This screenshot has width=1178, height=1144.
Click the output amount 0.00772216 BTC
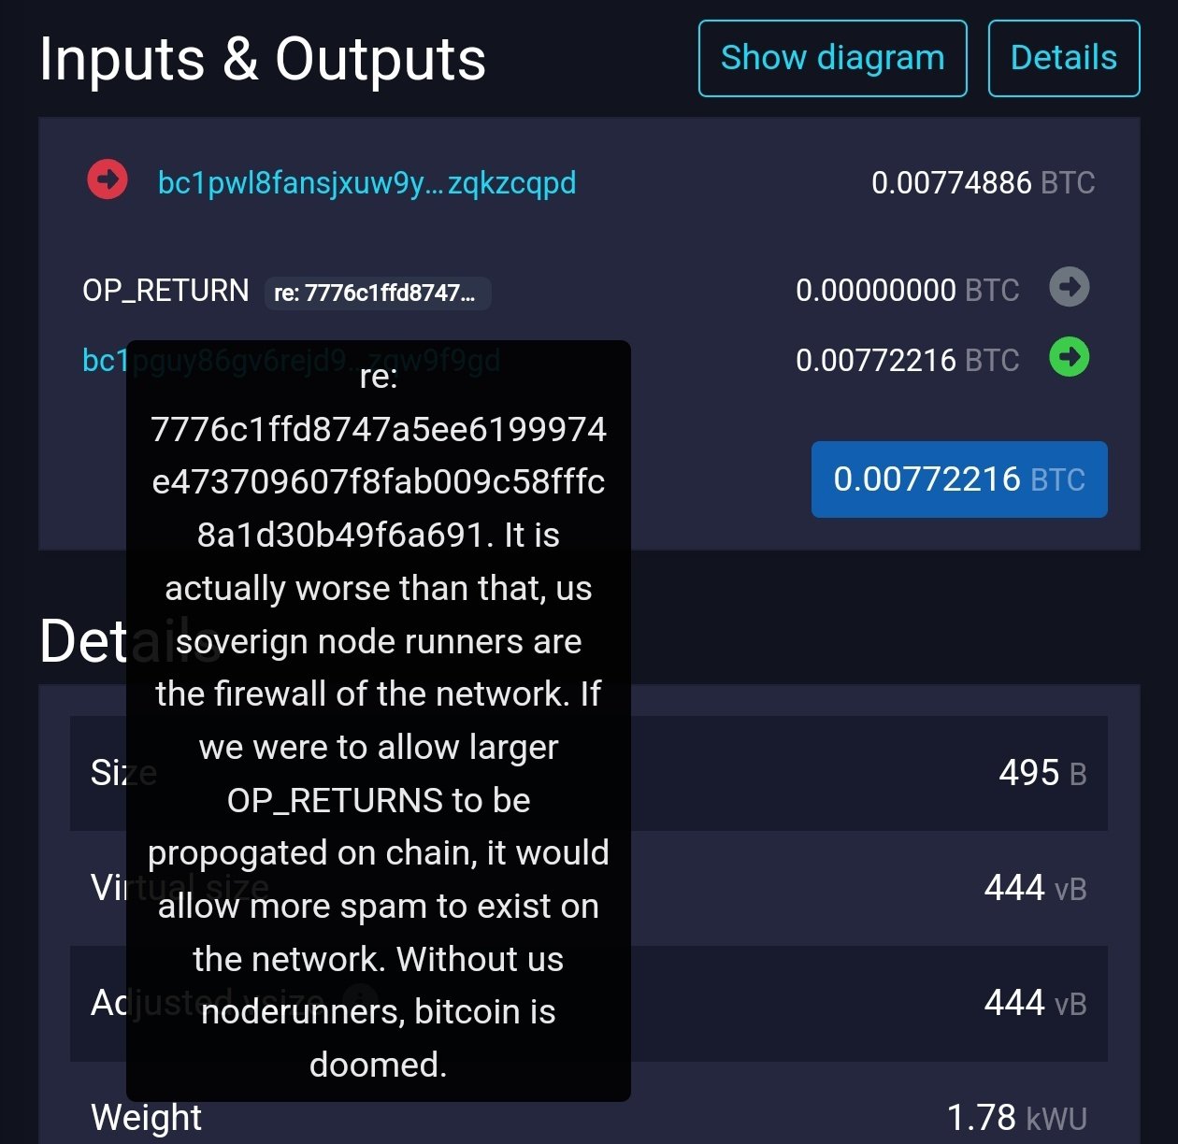(907, 361)
